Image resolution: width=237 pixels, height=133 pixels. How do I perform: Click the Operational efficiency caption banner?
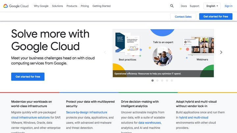pyautogui.click(x=163, y=74)
